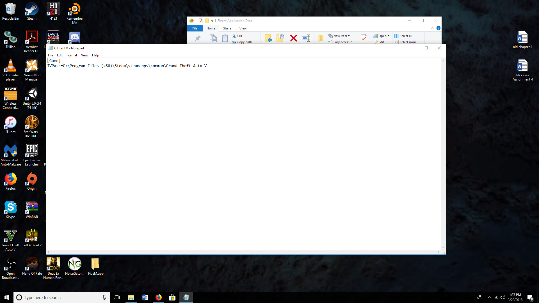Click the Paste clipboard icon in Explorer
539x303 pixels.
[225, 38]
